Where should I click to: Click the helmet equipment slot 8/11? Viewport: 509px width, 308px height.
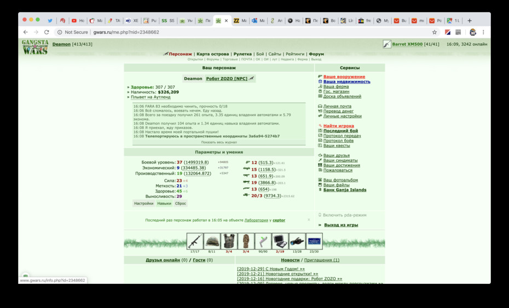pos(212,241)
